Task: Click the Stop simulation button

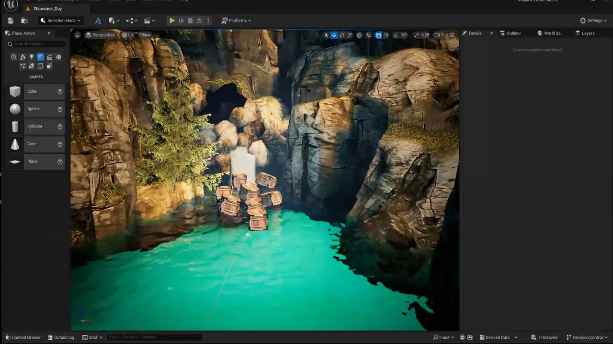Action: click(190, 21)
